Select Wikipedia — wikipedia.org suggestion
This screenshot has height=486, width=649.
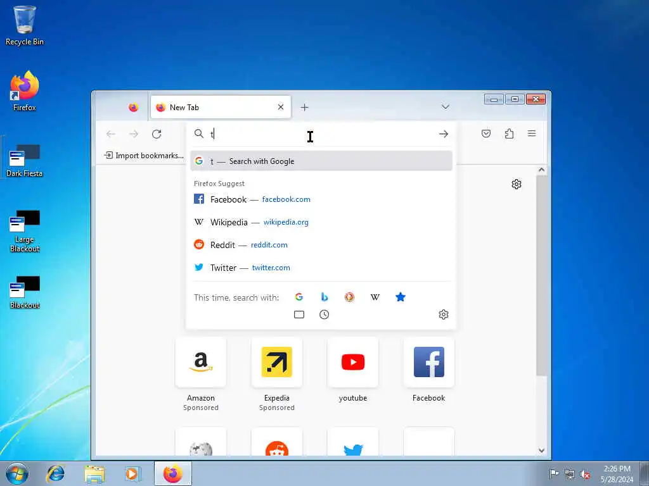(321, 222)
